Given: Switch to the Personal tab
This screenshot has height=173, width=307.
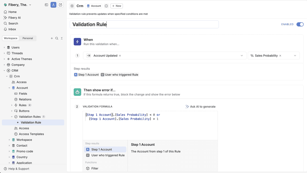Looking at the screenshot, I should pos(28,38).
